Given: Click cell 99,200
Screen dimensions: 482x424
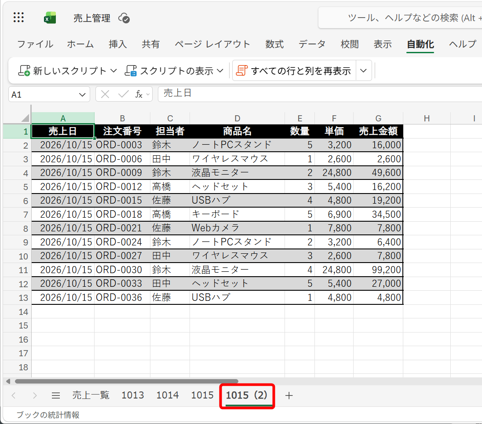Looking at the screenshot, I should point(378,270).
